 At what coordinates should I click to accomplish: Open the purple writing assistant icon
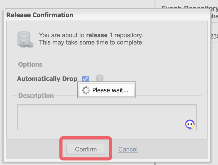(190, 125)
